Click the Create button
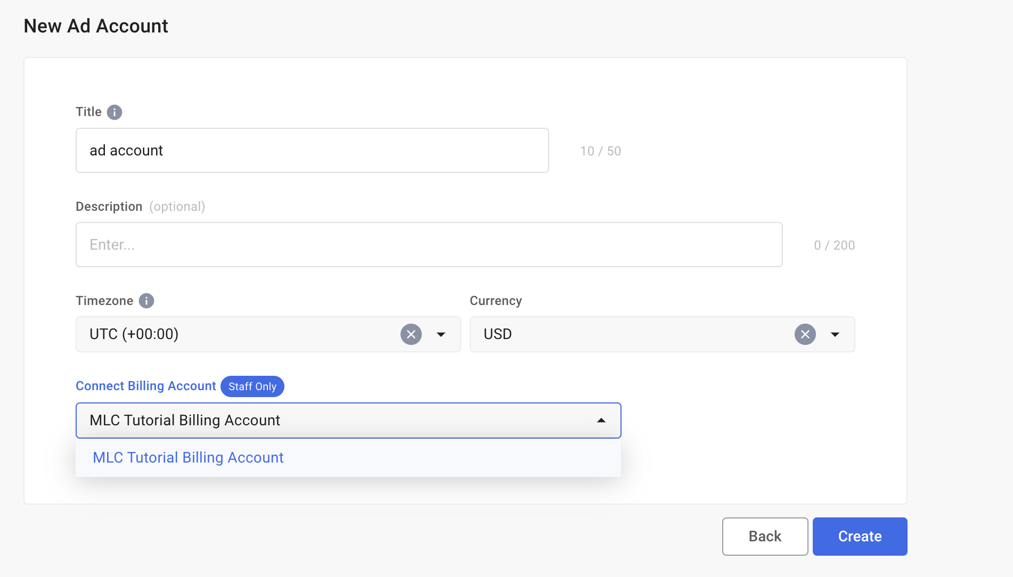 (x=860, y=537)
